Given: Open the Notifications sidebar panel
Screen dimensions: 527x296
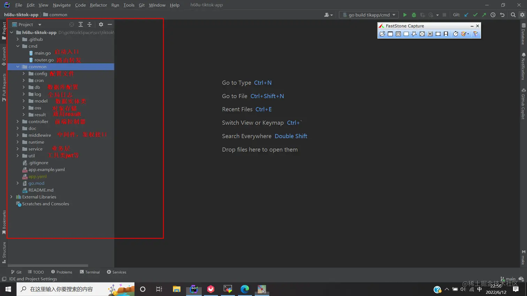Looking at the screenshot, I should point(523,66).
